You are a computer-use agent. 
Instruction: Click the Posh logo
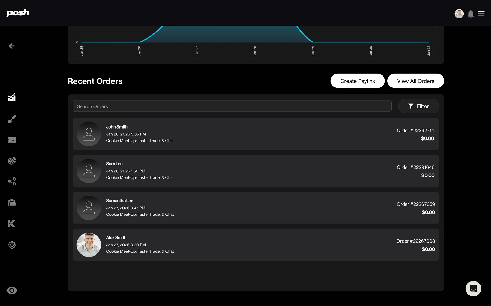18,13
